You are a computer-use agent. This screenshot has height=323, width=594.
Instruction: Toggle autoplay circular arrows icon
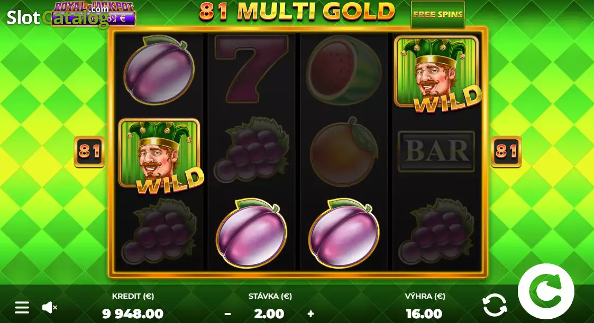click(x=495, y=305)
